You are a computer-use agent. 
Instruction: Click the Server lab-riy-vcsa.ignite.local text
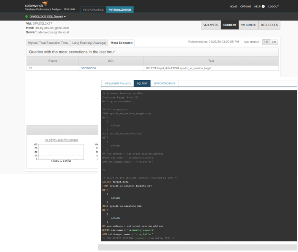[x=47, y=32]
